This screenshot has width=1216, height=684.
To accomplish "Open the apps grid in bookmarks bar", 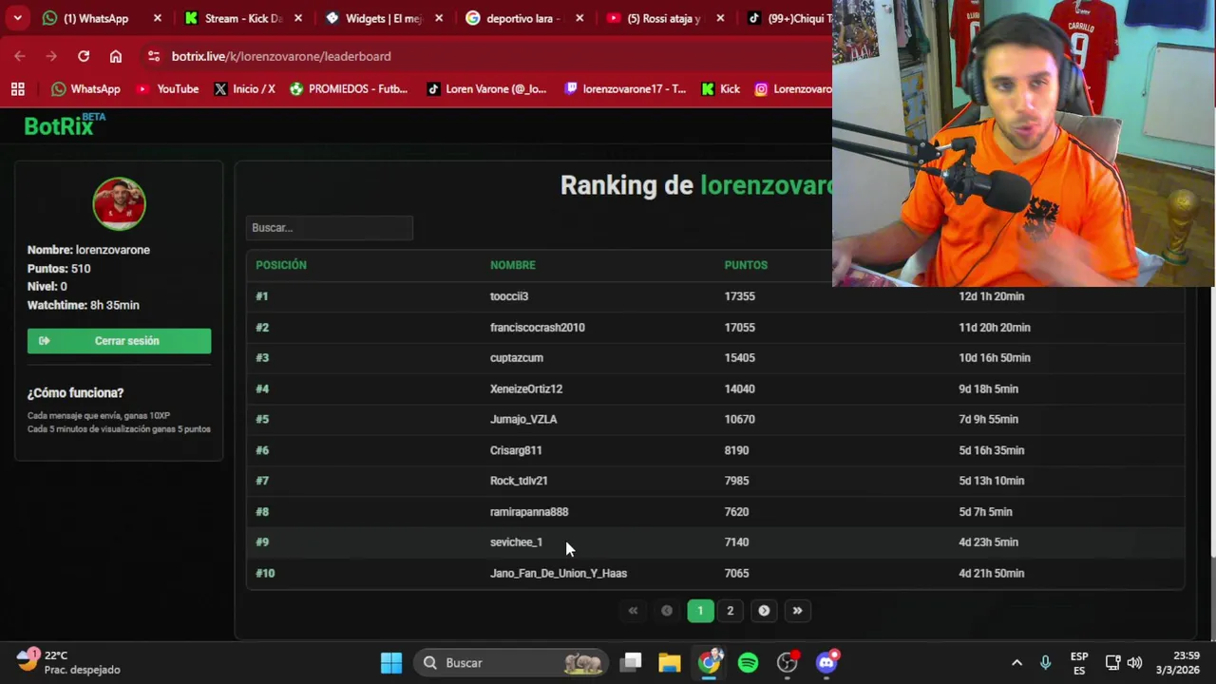I will click(x=17, y=88).
